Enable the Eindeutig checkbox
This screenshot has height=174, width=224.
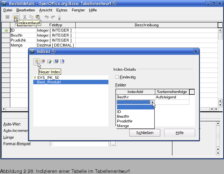[116, 77]
